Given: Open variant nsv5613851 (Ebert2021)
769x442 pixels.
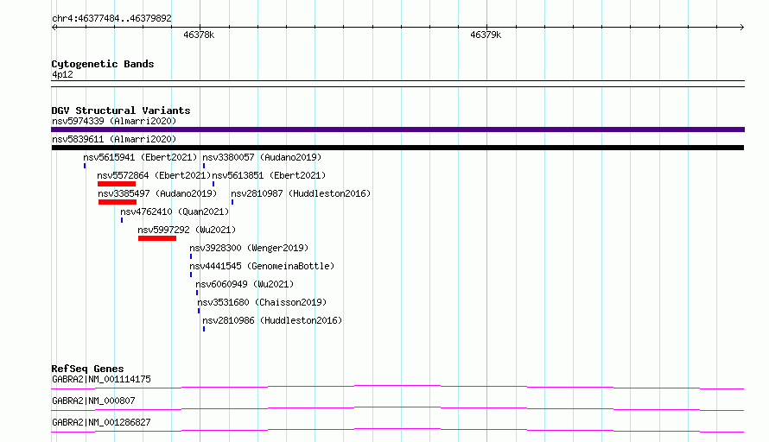Looking at the screenshot, I should (x=269, y=175).
